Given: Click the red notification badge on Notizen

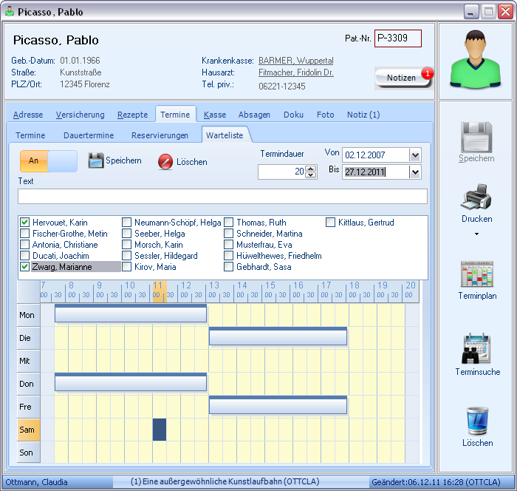Looking at the screenshot, I should coord(428,73).
